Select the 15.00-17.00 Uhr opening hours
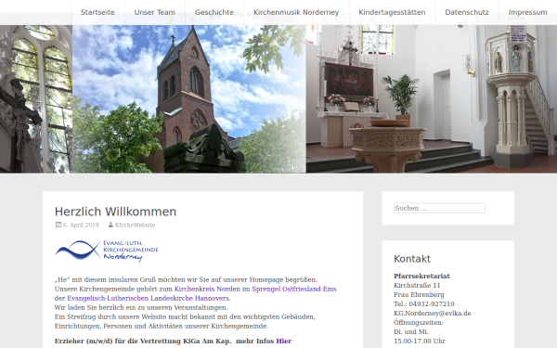This screenshot has height=348, width=557. click(420, 341)
